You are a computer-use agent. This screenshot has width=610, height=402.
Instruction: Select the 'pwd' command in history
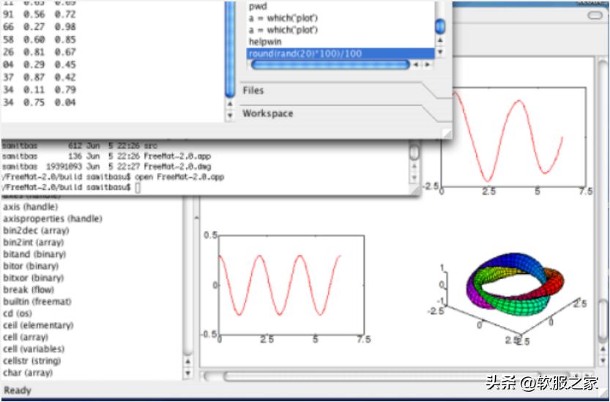pos(257,6)
